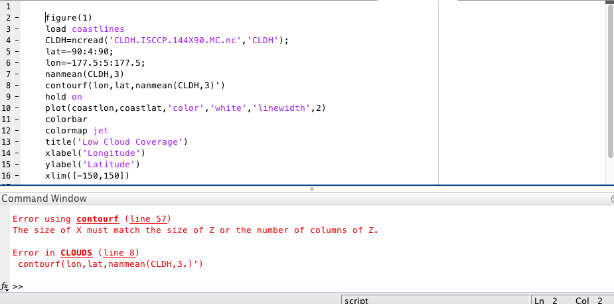The image size is (614, 304).
Task: Jump to contourf line 57 link
Action: pyautogui.click(x=148, y=219)
